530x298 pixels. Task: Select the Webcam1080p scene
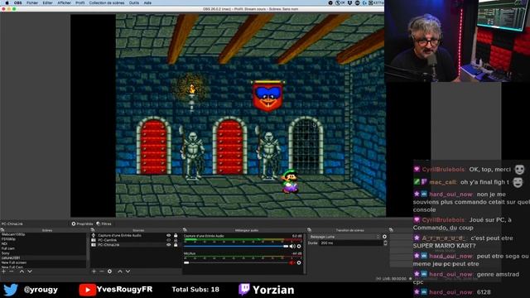click(43, 234)
